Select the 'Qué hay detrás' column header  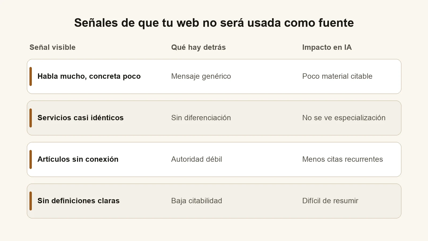(x=198, y=47)
